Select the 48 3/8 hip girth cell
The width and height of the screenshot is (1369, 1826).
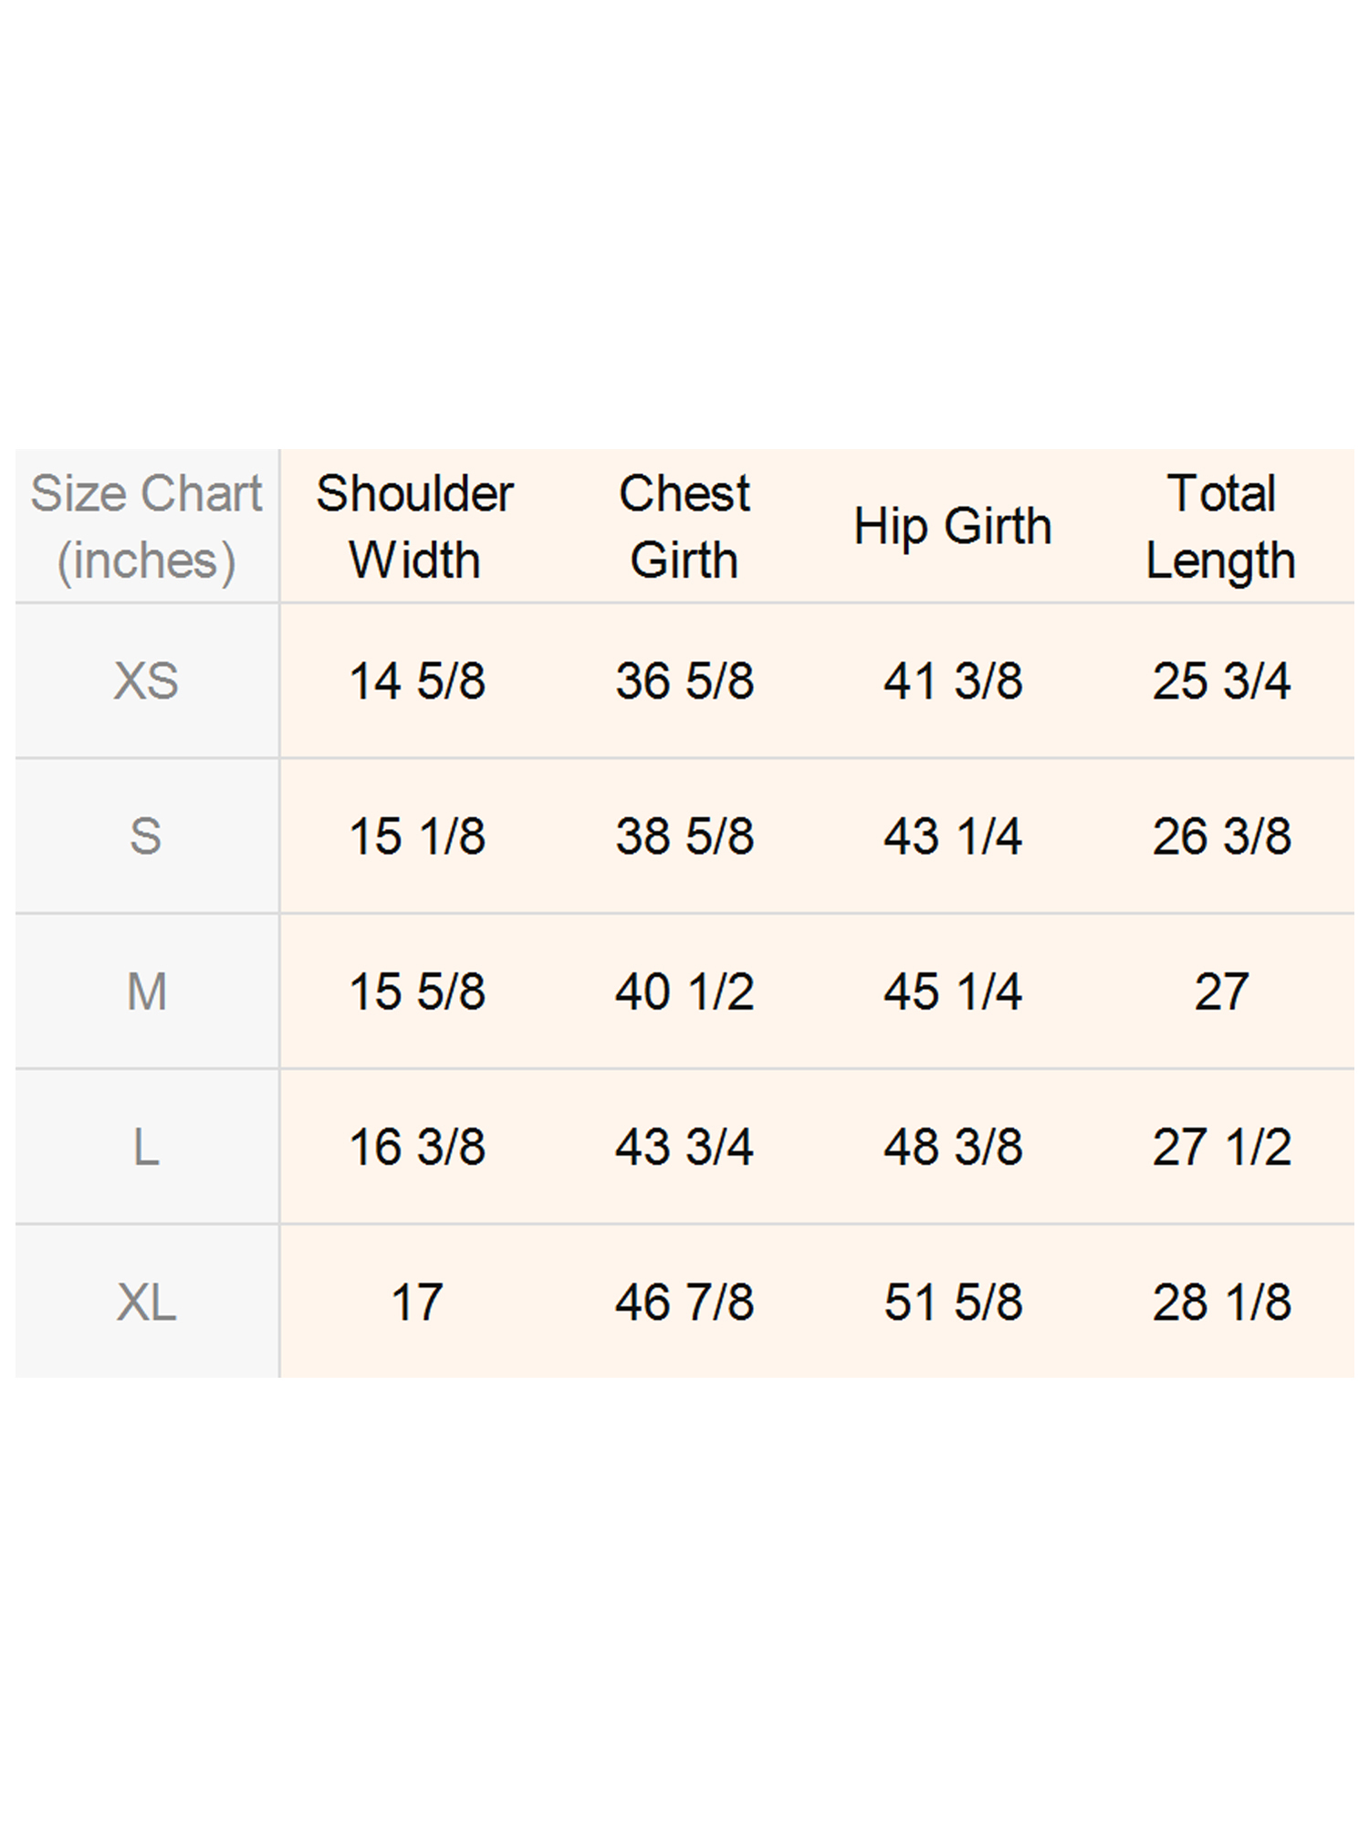(953, 1147)
